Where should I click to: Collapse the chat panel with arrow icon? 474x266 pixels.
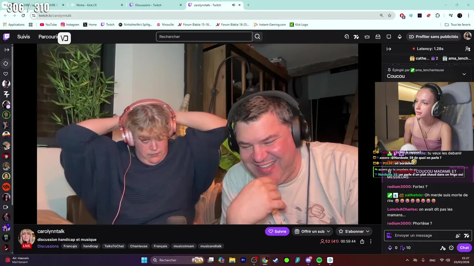(x=389, y=49)
